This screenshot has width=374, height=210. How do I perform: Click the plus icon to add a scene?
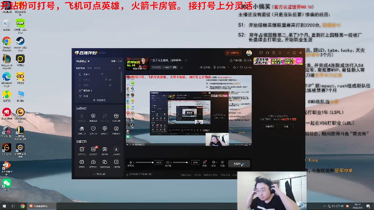(x=120, y=68)
